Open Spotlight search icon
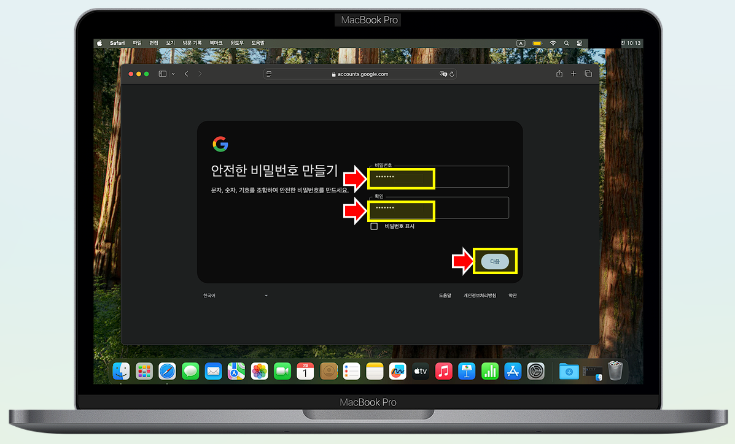Screen dimensions: 735x444 566,43
